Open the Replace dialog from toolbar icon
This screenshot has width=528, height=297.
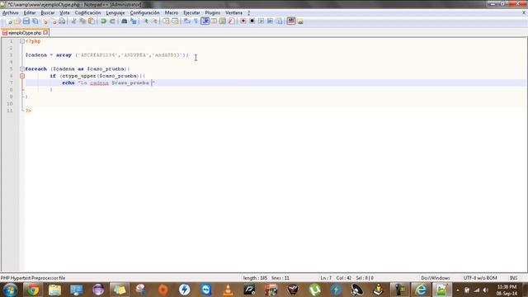coord(134,21)
